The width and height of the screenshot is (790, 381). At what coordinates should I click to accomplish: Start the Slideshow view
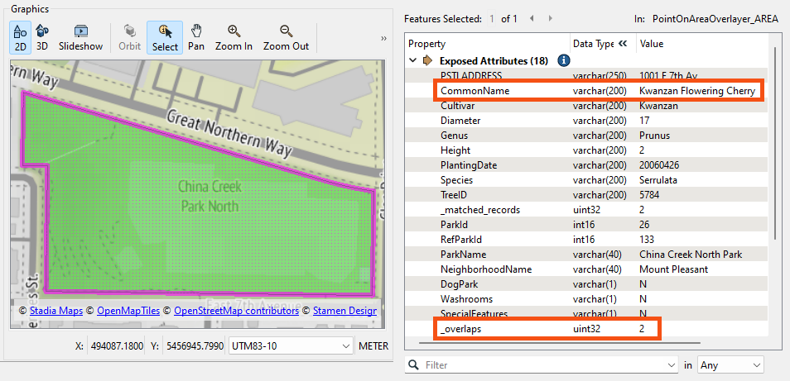pyautogui.click(x=80, y=37)
